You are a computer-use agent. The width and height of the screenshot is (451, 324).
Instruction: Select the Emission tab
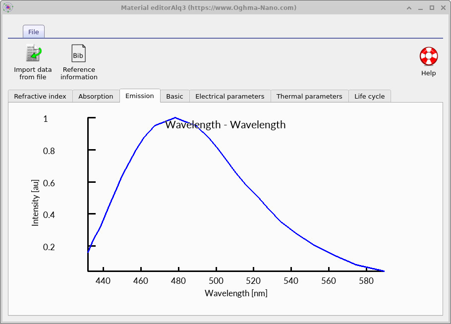point(139,96)
